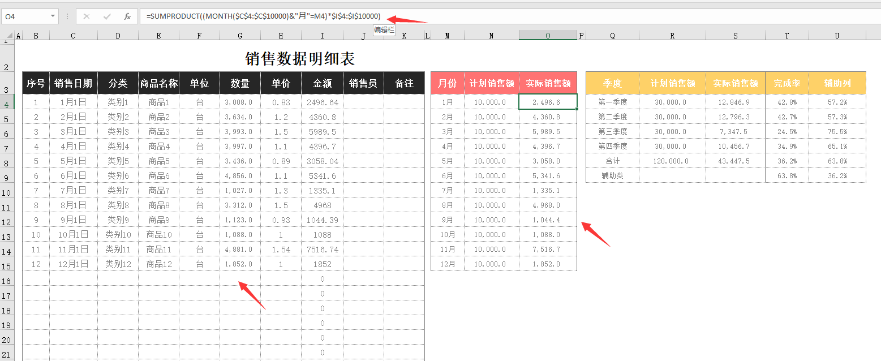Viewport: 881px width, 361px height.
Task: Click the Cancel (X) formula bar icon
Action: (87, 16)
